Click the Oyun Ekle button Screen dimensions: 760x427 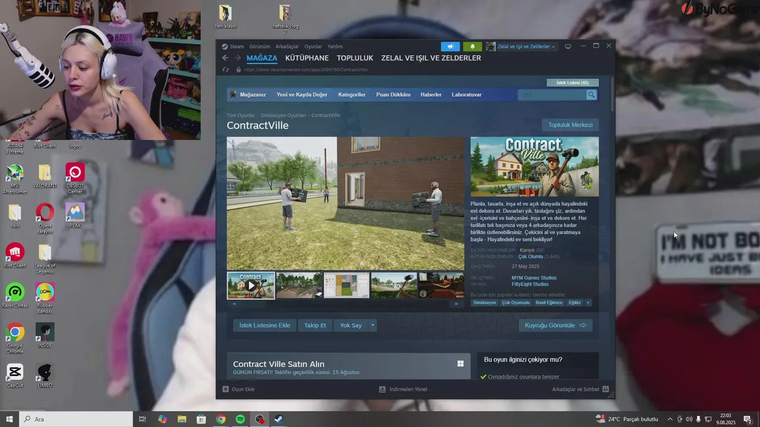(238, 389)
